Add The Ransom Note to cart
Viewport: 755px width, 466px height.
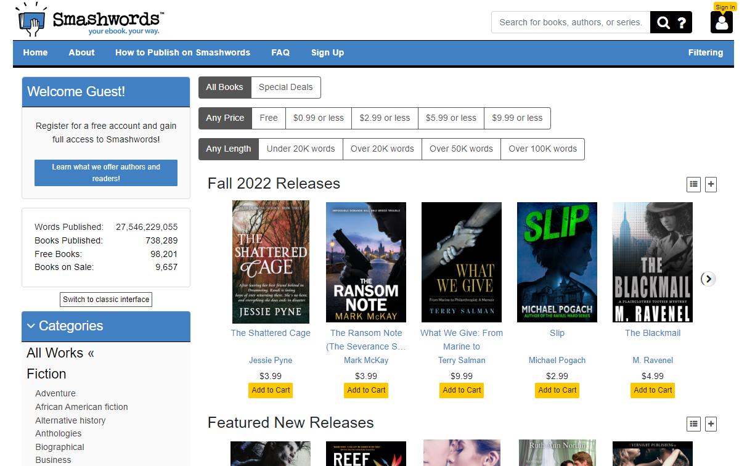[x=367, y=390]
